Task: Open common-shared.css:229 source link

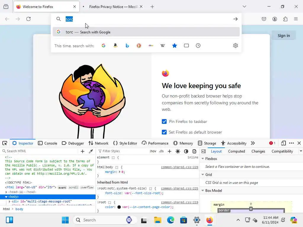Action: (x=180, y=167)
